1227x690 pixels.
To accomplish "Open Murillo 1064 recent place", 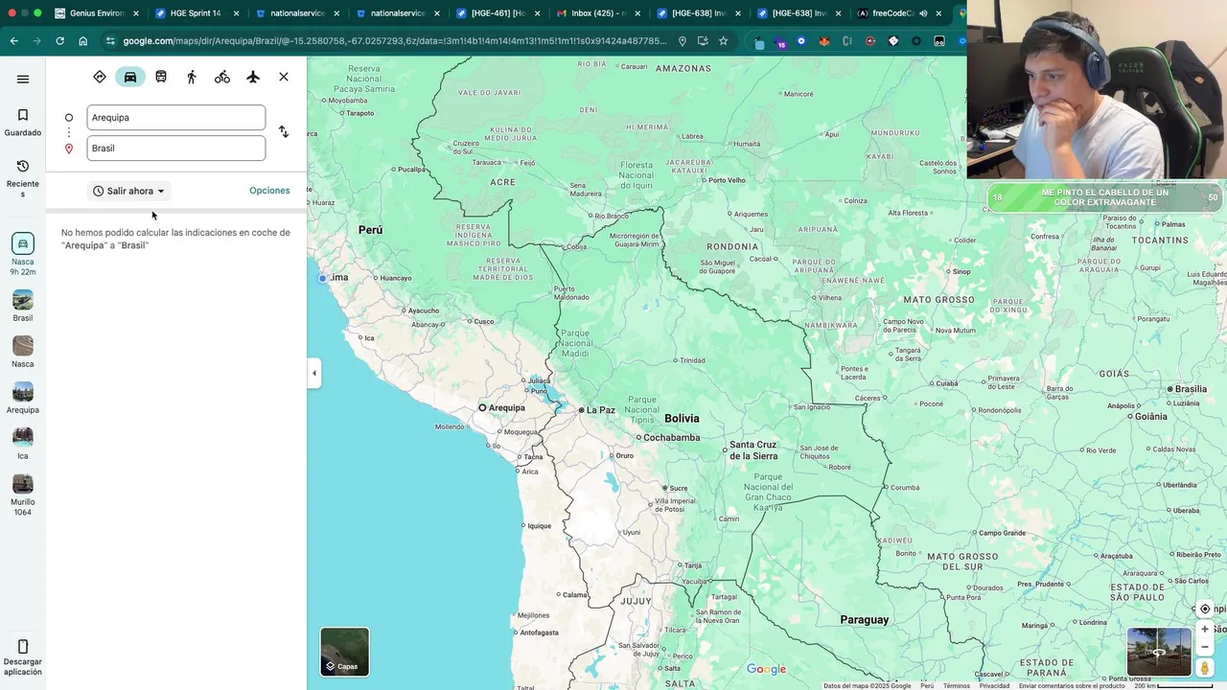I will pos(23,494).
